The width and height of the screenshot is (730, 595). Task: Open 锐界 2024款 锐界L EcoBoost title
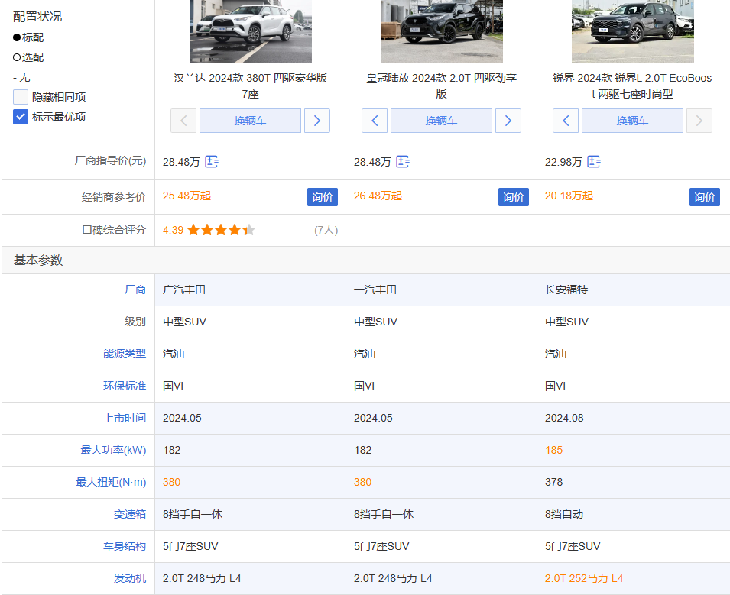(x=632, y=86)
